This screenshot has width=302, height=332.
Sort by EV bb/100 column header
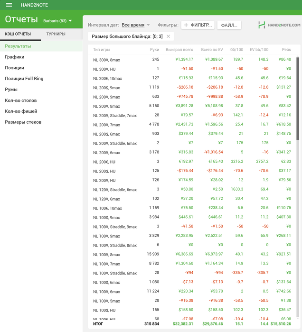[259, 49]
